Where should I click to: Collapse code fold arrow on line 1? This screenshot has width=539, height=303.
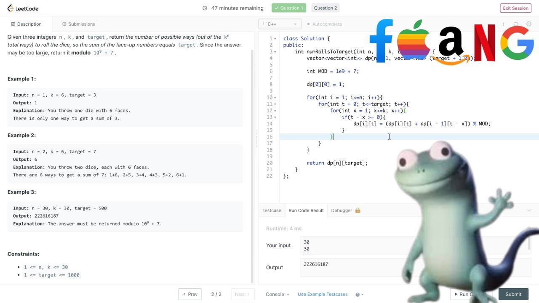[276, 39]
